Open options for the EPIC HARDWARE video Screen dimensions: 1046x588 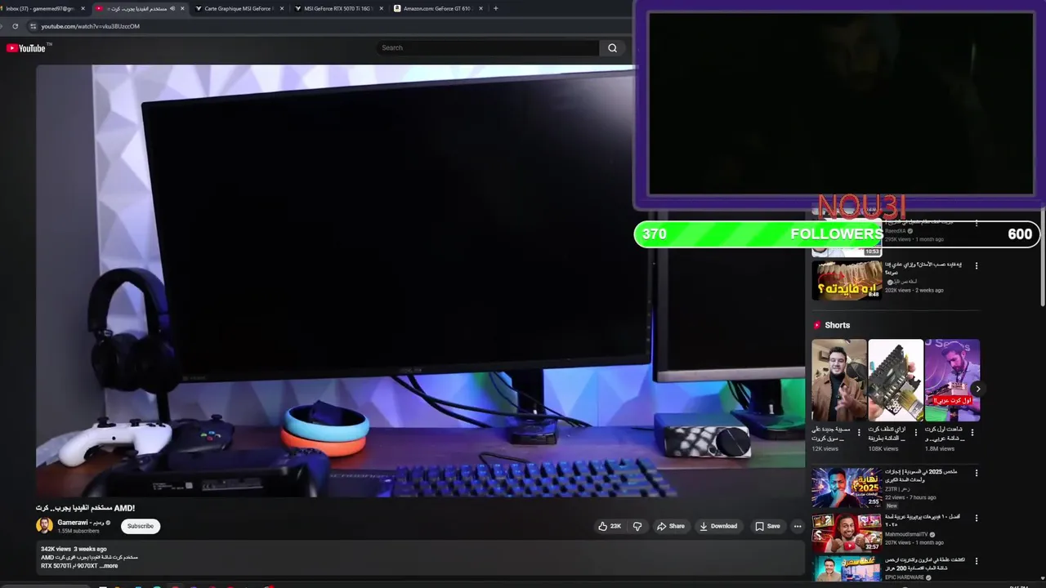pos(976,562)
